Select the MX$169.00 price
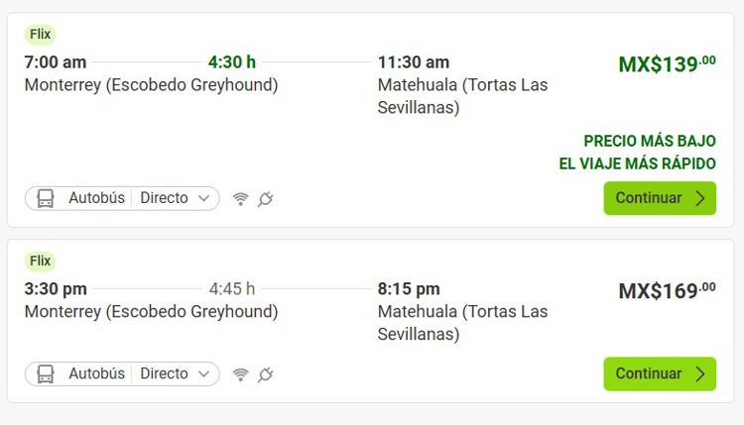 [x=668, y=290]
